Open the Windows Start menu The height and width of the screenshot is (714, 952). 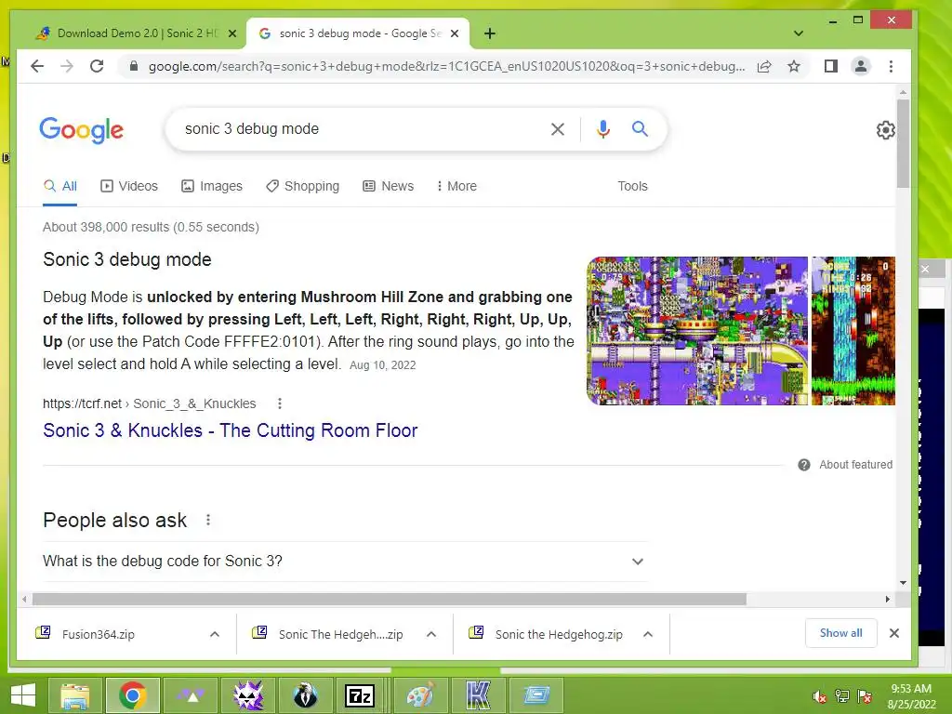[23, 695]
